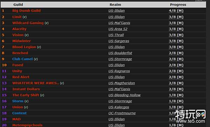
Task: Open the 4/8 (M) progress for Big Dumb Guild
Action: click(x=176, y=11)
